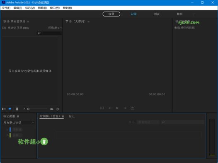This screenshot has height=163, width=218.
Task: Open the 所有默认标记 dropdown
Action: point(19,122)
